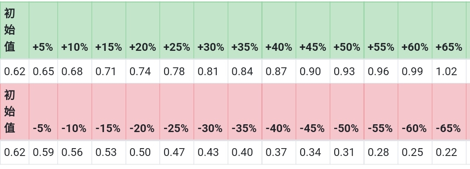Select the -10% header cell

pos(75,112)
